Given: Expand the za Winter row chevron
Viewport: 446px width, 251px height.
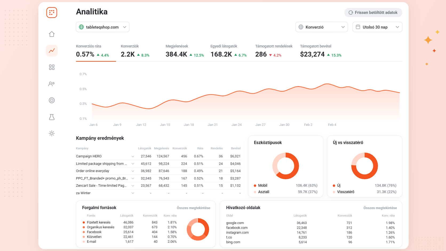Looking at the screenshot, I should pos(133,193).
